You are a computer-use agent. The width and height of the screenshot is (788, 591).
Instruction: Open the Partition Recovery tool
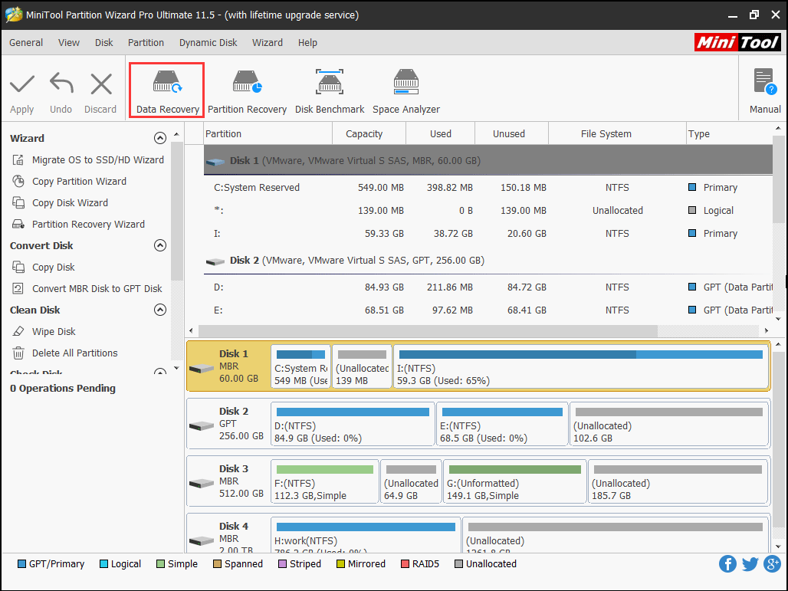(247, 90)
